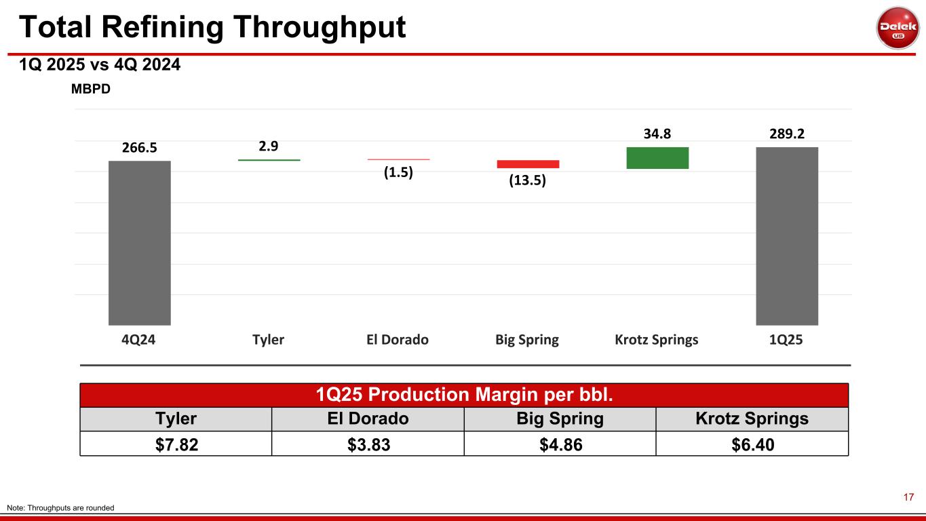Click the Delek US logo

(x=898, y=28)
